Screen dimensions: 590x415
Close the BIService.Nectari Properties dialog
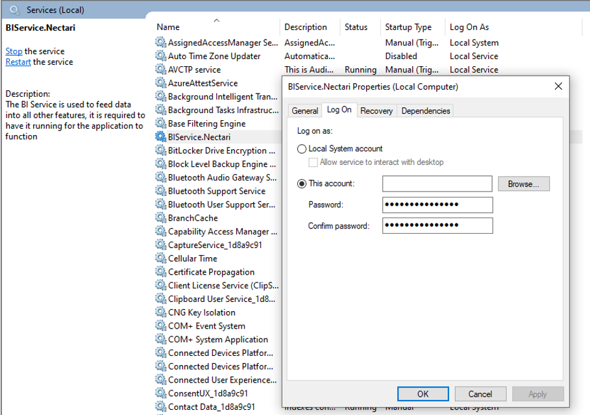558,86
